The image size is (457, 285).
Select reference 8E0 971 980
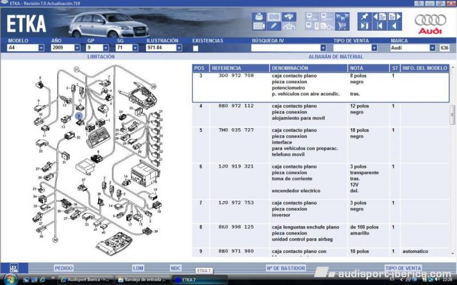pos(236,251)
